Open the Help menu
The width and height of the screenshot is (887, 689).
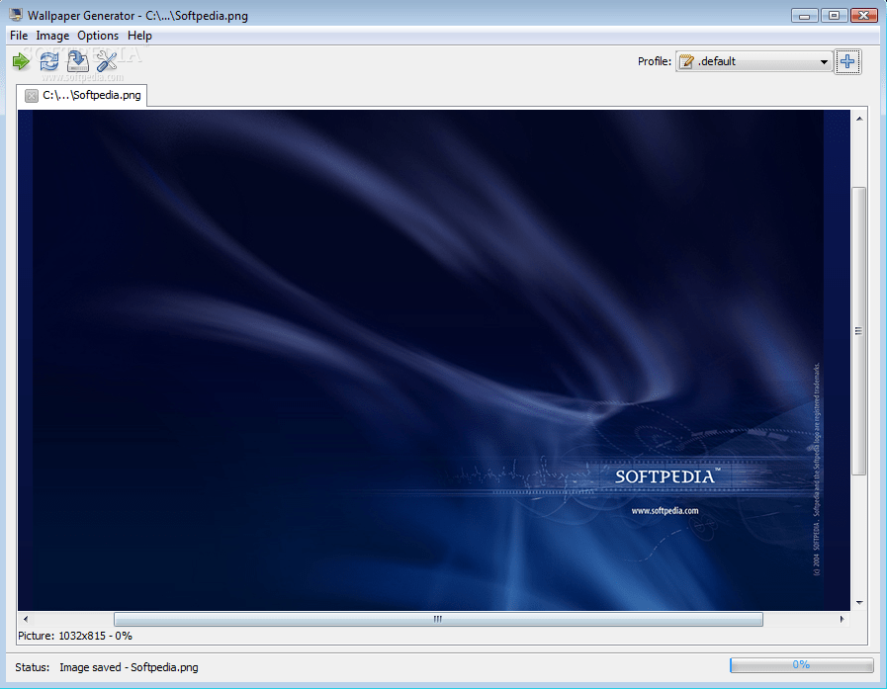pyautogui.click(x=139, y=35)
